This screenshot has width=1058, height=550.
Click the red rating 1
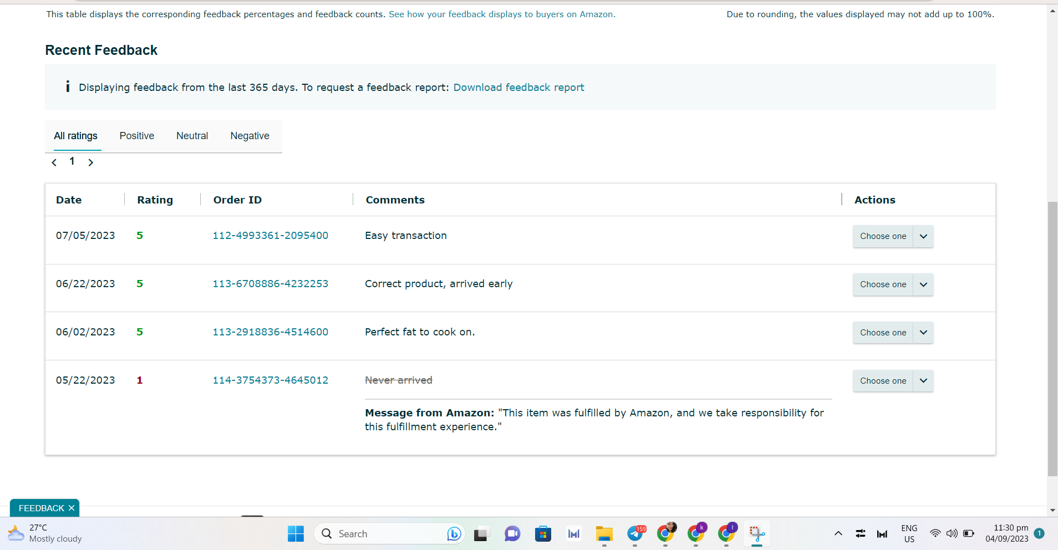tap(140, 380)
